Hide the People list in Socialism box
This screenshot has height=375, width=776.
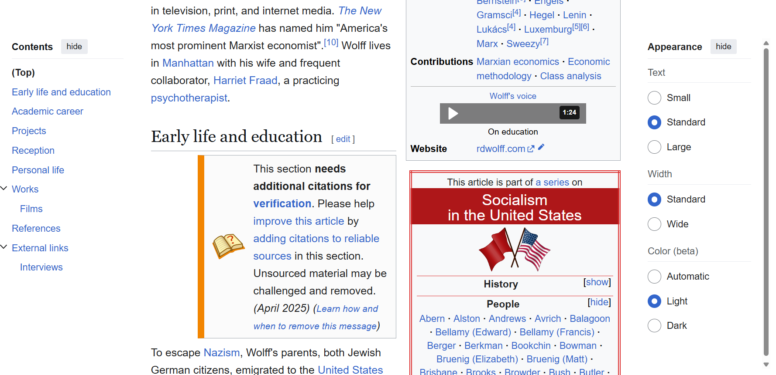(x=599, y=302)
